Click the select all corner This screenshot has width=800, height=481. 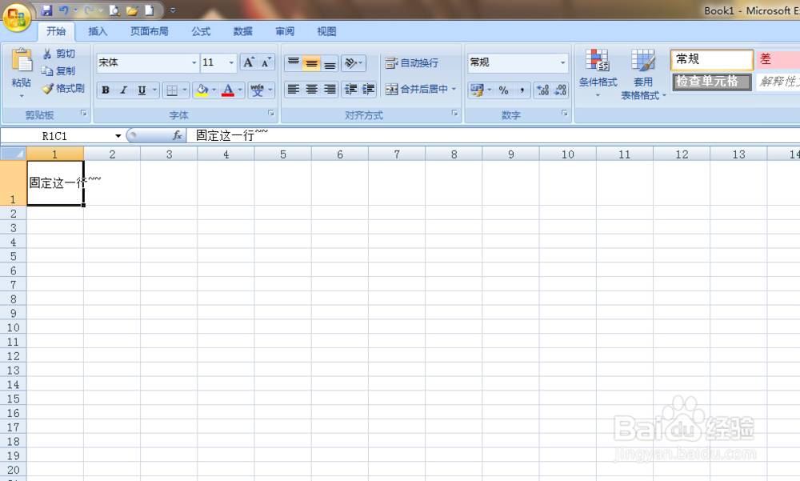point(14,154)
